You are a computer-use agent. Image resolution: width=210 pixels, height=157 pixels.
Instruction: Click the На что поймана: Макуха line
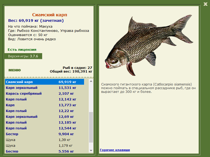click(30, 27)
